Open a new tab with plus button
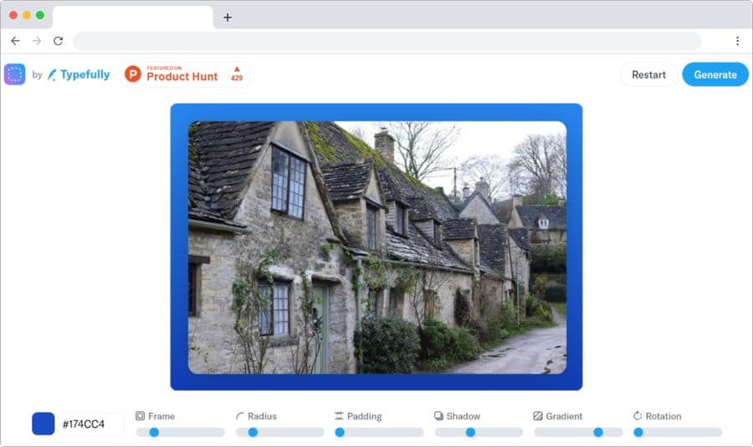This screenshot has height=447, width=753. coord(228,18)
